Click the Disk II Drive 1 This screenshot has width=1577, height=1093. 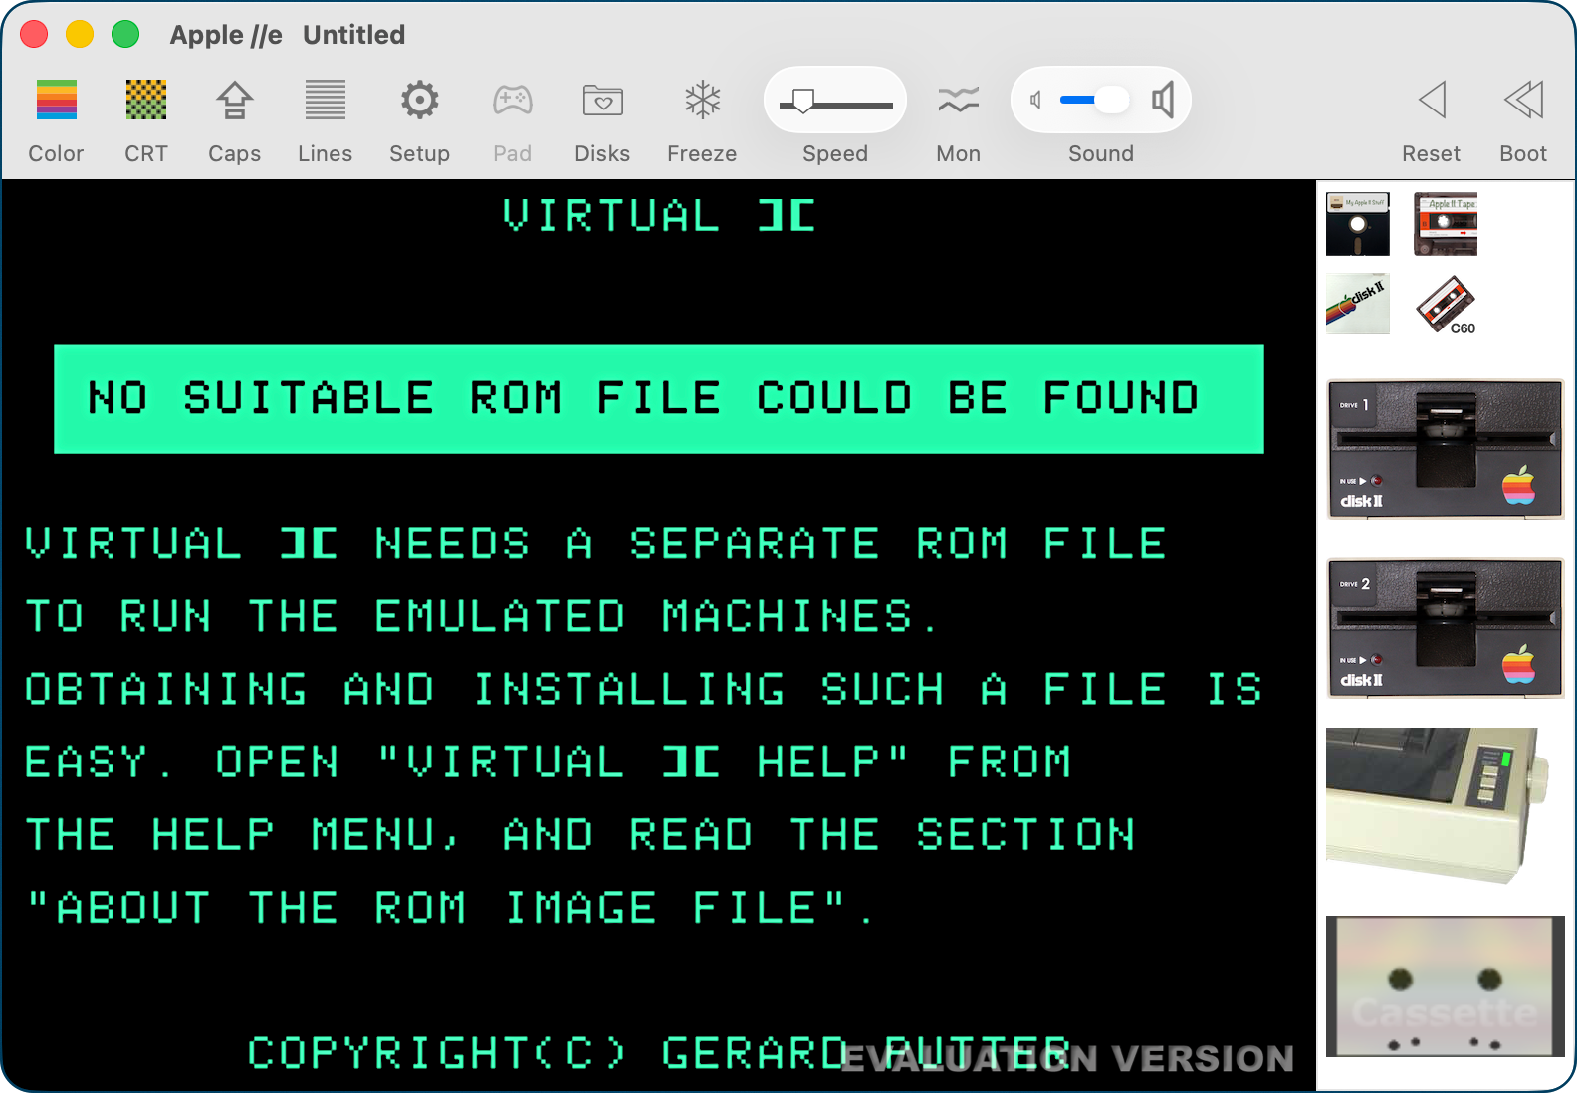click(x=1446, y=449)
